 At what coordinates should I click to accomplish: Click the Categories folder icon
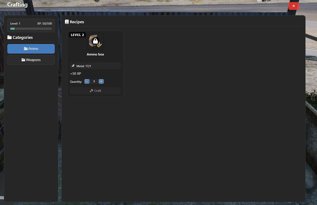pyautogui.click(x=9, y=37)
